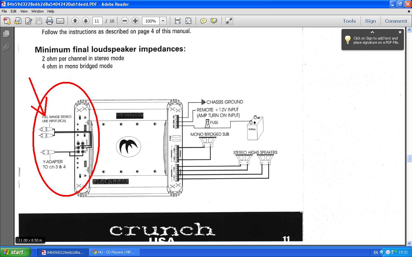Open the Window menu
The height and width of the screenshot is (257, 412).
pyautogui.click(x=37, y=11)
